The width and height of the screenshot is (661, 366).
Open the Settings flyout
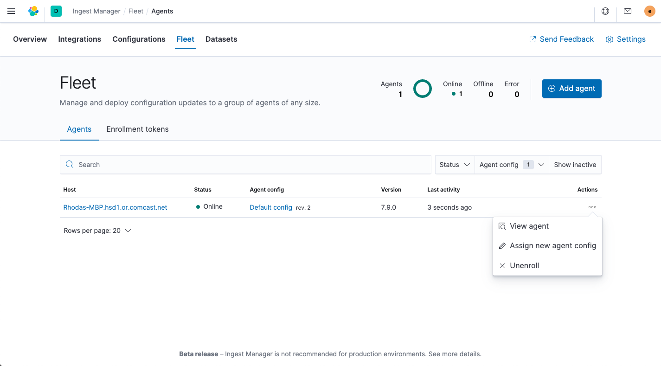tap(625, 39)
